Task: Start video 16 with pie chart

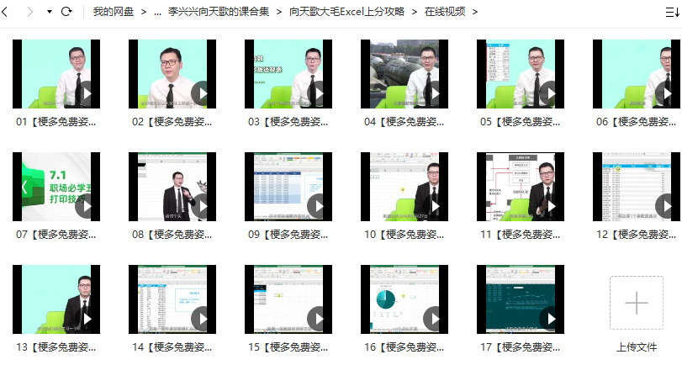Action: tap(432, 319)
